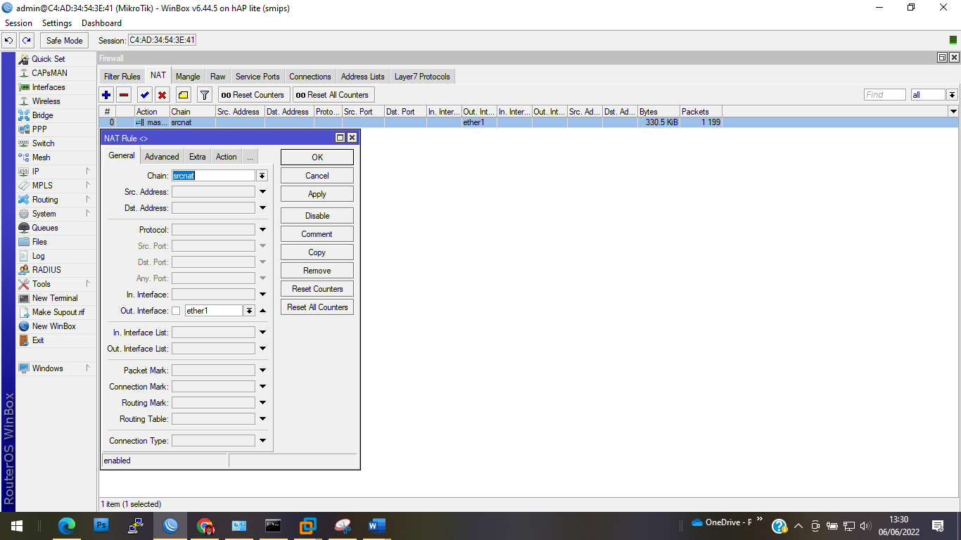961x540 pixels.
Task: Expand the In. Interface field
Action: 262,295
